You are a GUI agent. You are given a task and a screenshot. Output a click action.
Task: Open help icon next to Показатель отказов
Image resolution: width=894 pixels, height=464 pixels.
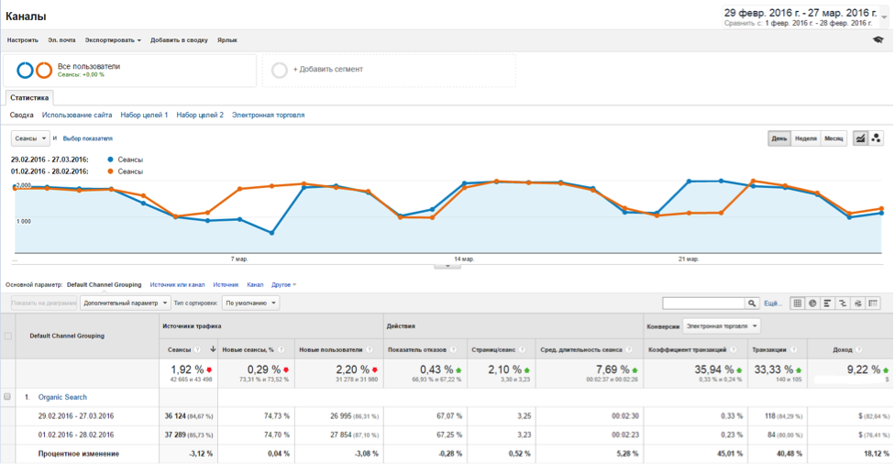(x=453, y=349)
